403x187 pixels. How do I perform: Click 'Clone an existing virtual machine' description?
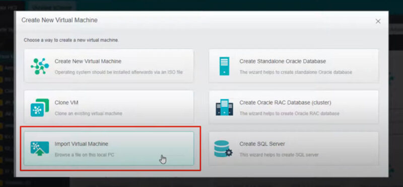point(89,114)
